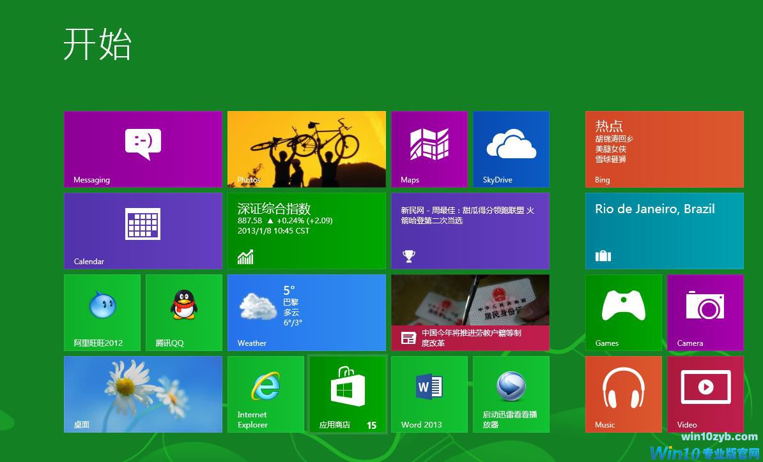
Task: Open the Calendar app
Action: pyautogui.click(x=142, y=230)
